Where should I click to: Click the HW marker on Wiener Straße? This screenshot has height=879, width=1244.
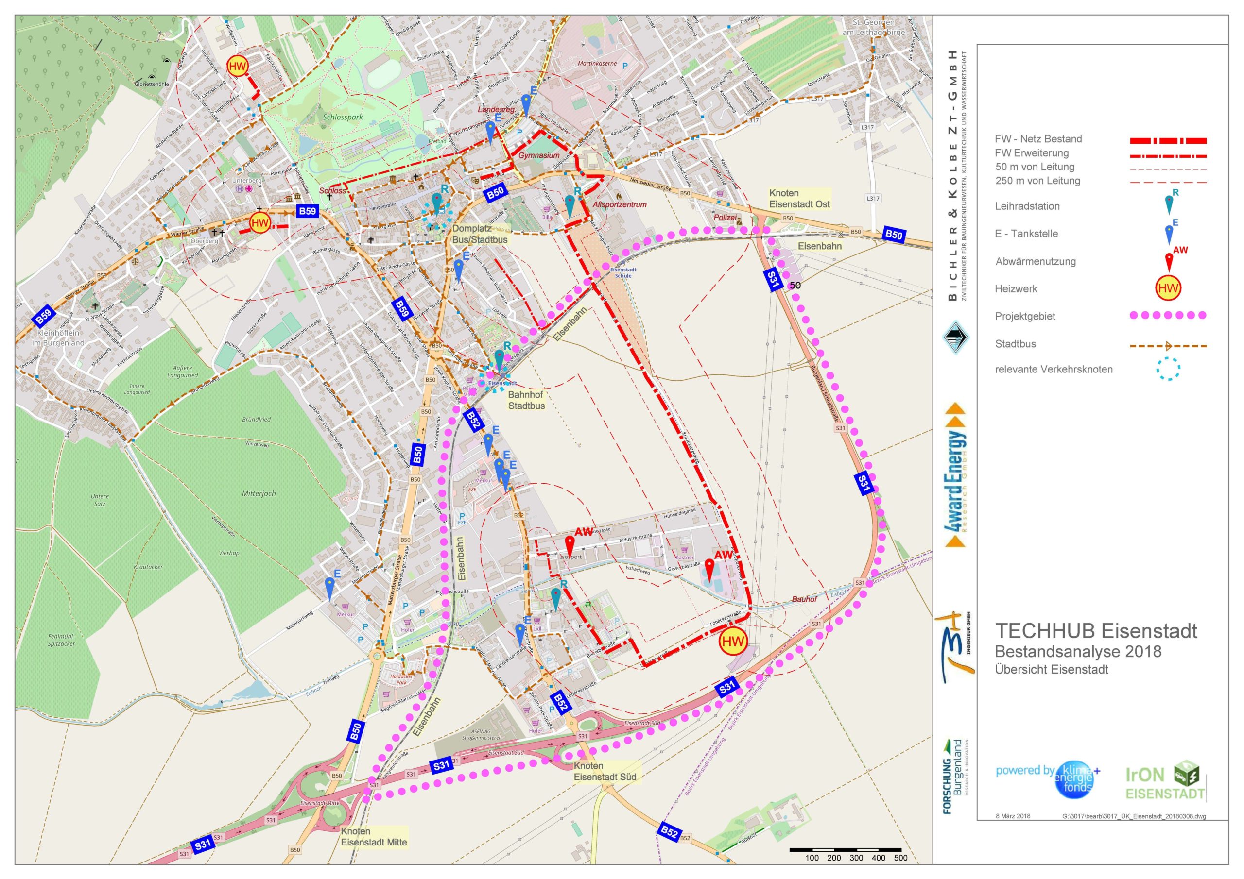260,222
